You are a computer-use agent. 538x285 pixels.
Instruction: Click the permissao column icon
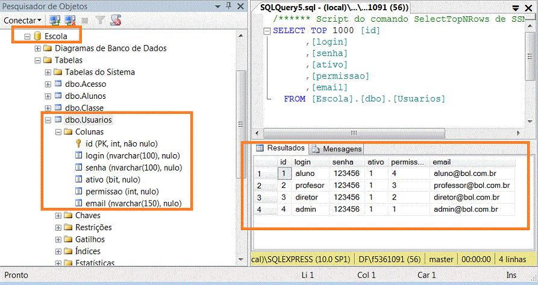tap(78, 192)
